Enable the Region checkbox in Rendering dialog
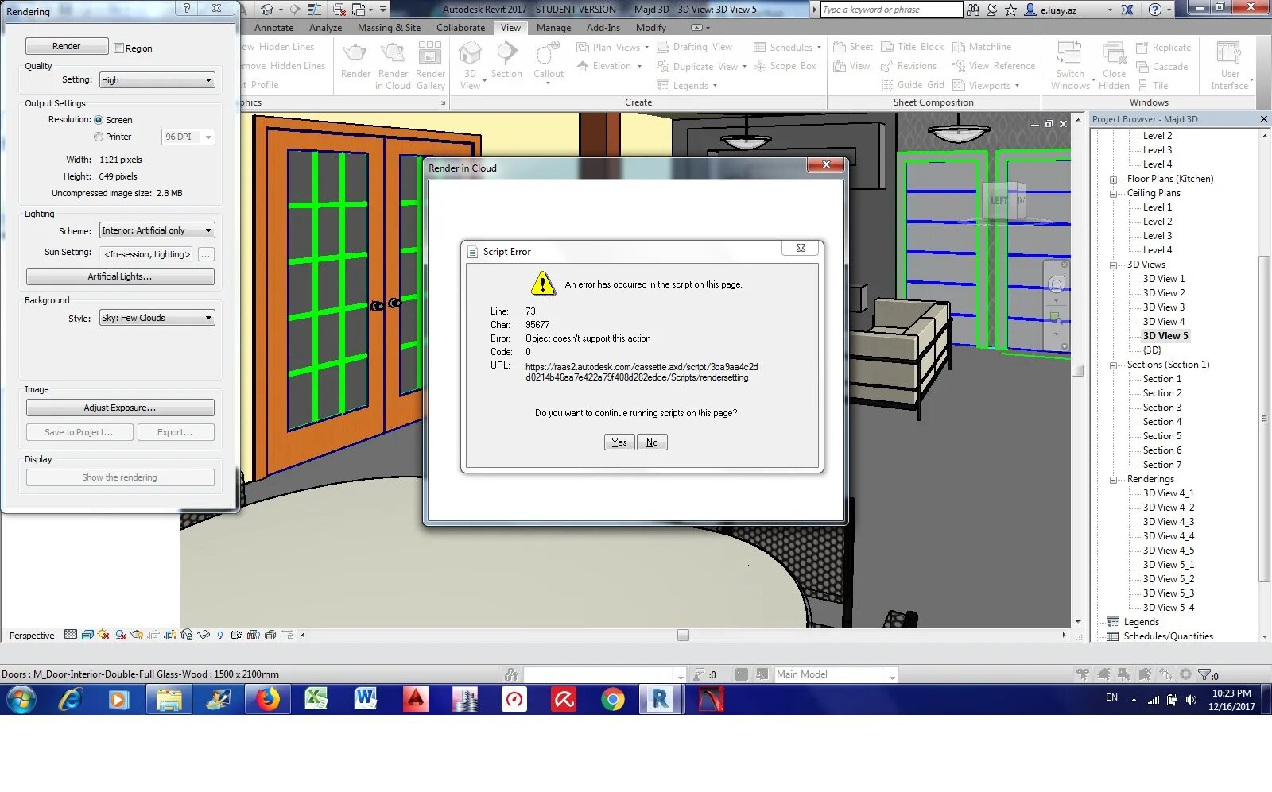The width and height of the screenshot is (1272, 792). [x=119, y=48]
